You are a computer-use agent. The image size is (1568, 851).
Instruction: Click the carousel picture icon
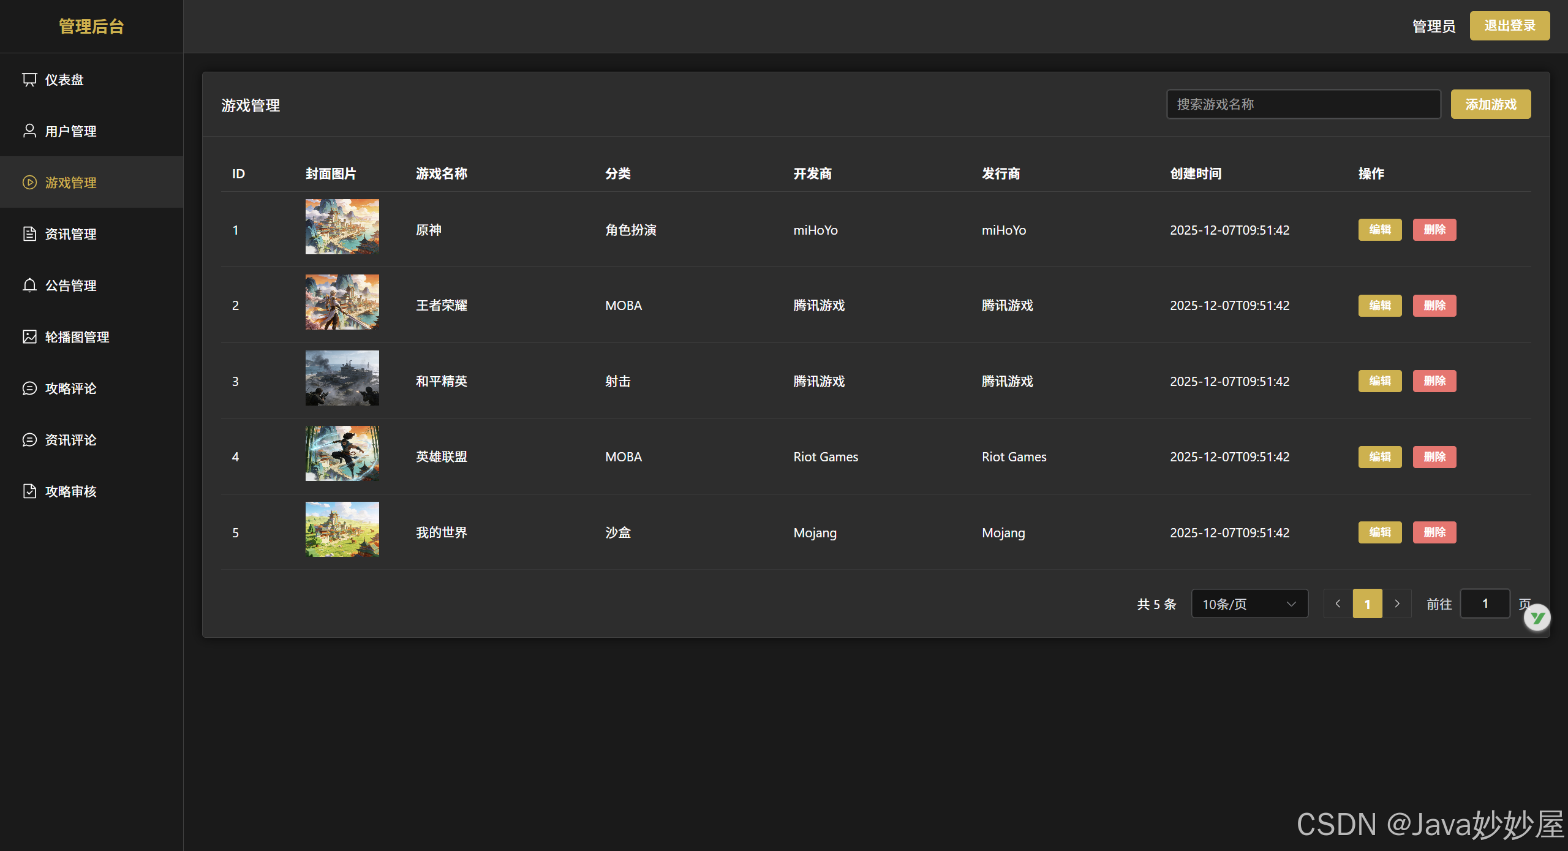click(29, 337)
